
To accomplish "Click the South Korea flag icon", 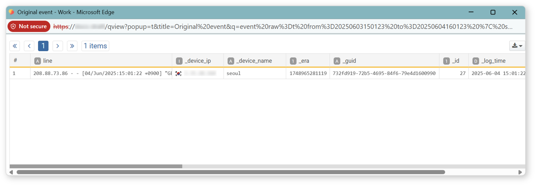I will [179, 74].
